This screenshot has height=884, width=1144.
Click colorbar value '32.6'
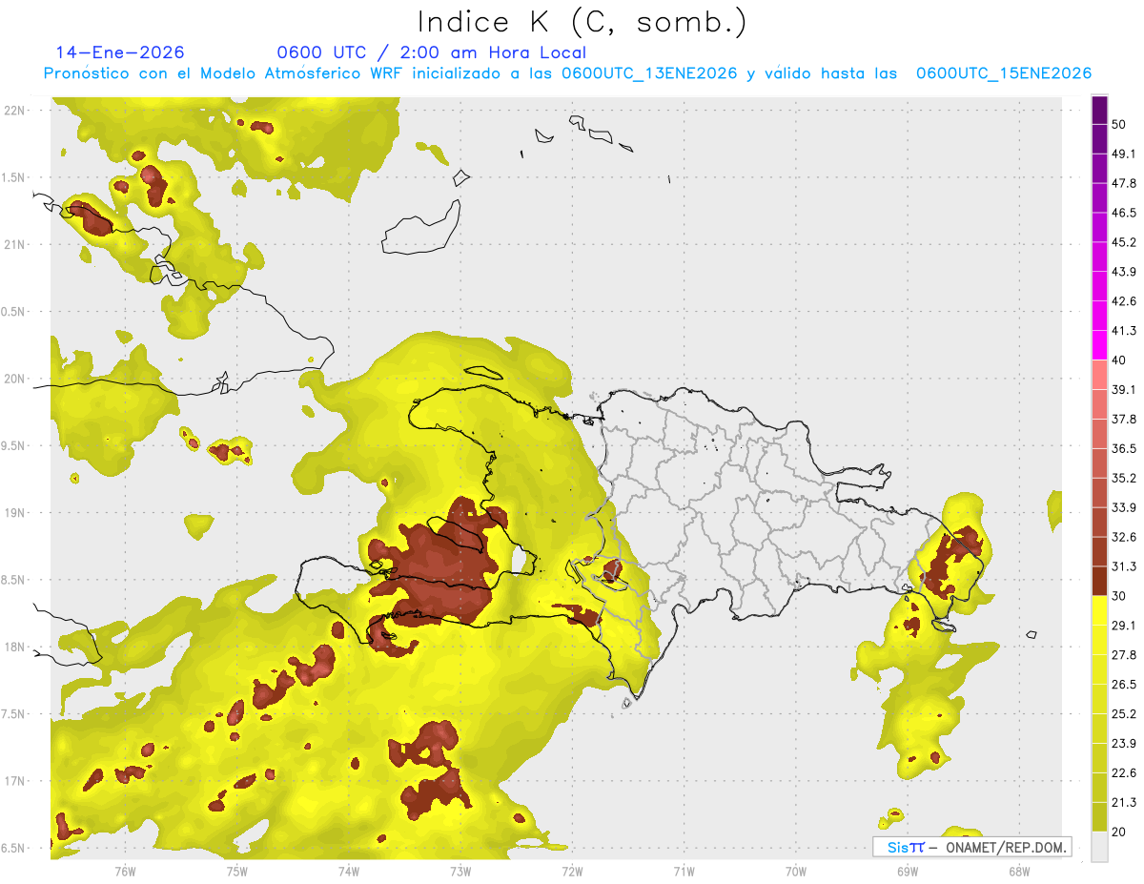tap(1124, 537)
